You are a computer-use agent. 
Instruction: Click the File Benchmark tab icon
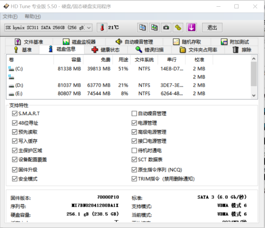(18, 42)
